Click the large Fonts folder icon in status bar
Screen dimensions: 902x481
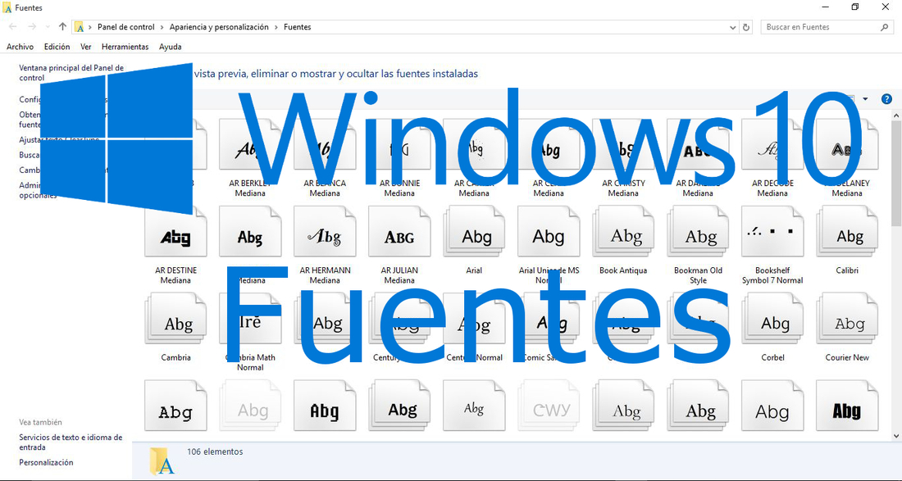click(162, 461)
